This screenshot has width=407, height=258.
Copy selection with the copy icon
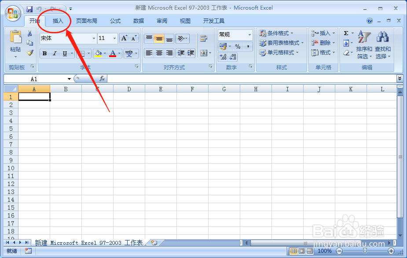pos(30,43)
